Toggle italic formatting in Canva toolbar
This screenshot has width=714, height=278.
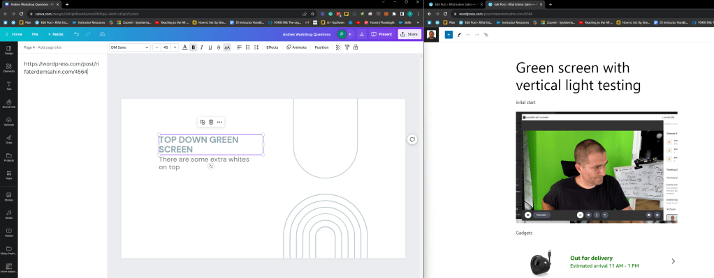click(202, 47)
